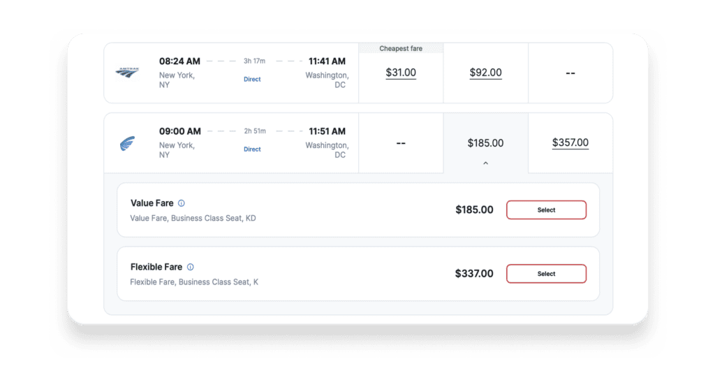The image size is (715, 366).
Task: Click the Amtrak logo on 08:24 AM train
Action: click(x=127, y=72)
